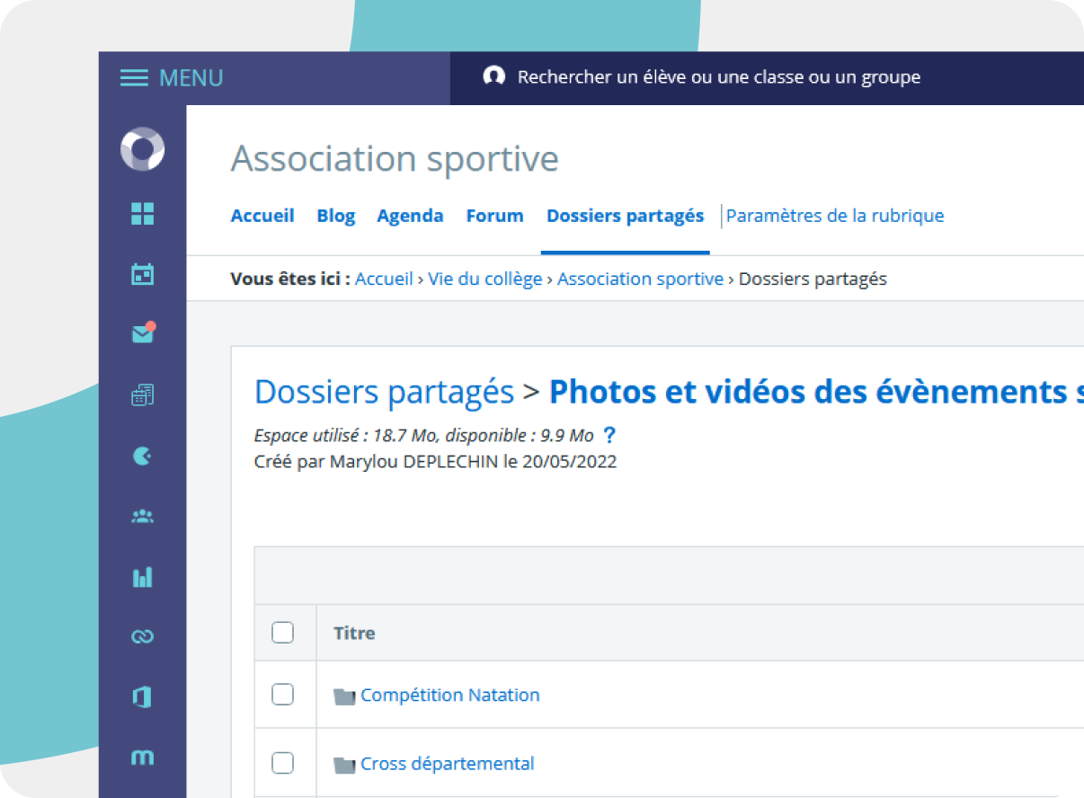Switch to the Agenda tab
The image size is (1084, 798).
[x=410, y=216]
